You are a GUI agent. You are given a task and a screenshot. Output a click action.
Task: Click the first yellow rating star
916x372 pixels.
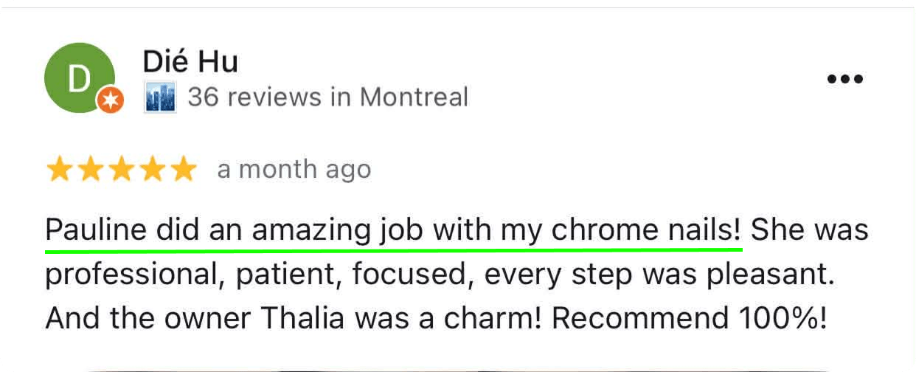tap(59, 170)
